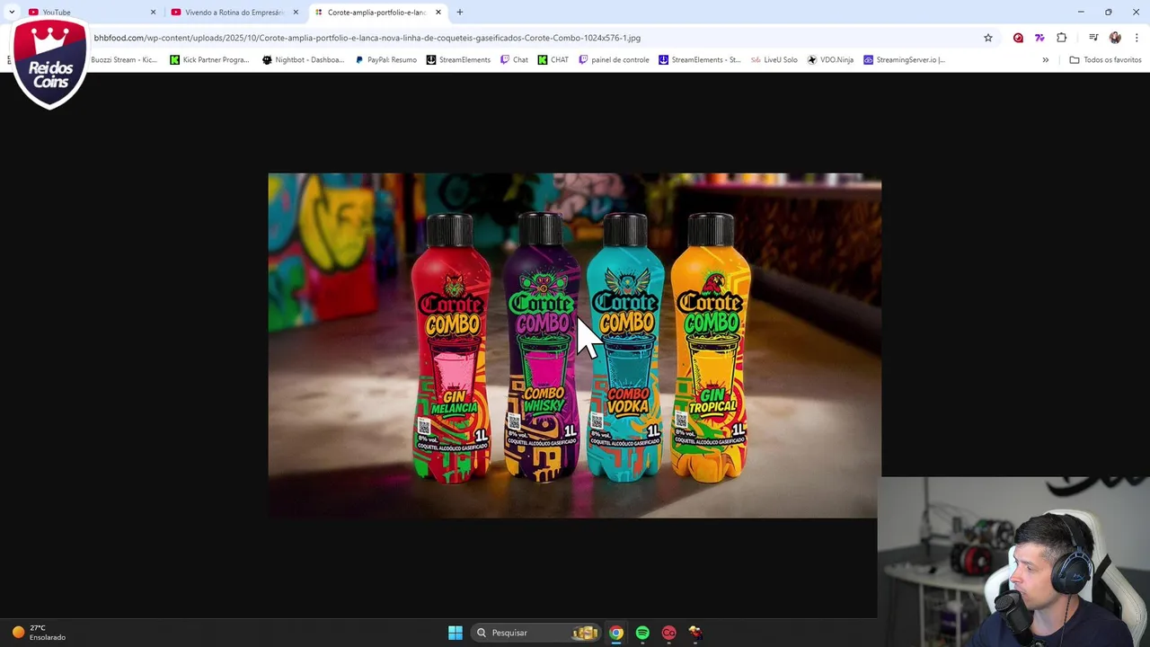Expand hidden bookmarks with the double chevron
Image resolution: width=1150 pixels, height=647 pixels.
(1045, 59)
